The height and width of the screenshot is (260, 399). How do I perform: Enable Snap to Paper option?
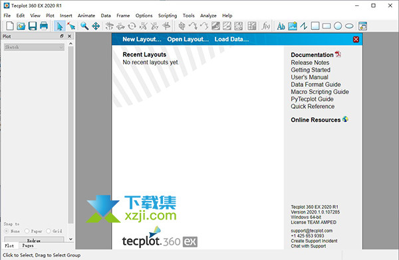pos(27,231)
